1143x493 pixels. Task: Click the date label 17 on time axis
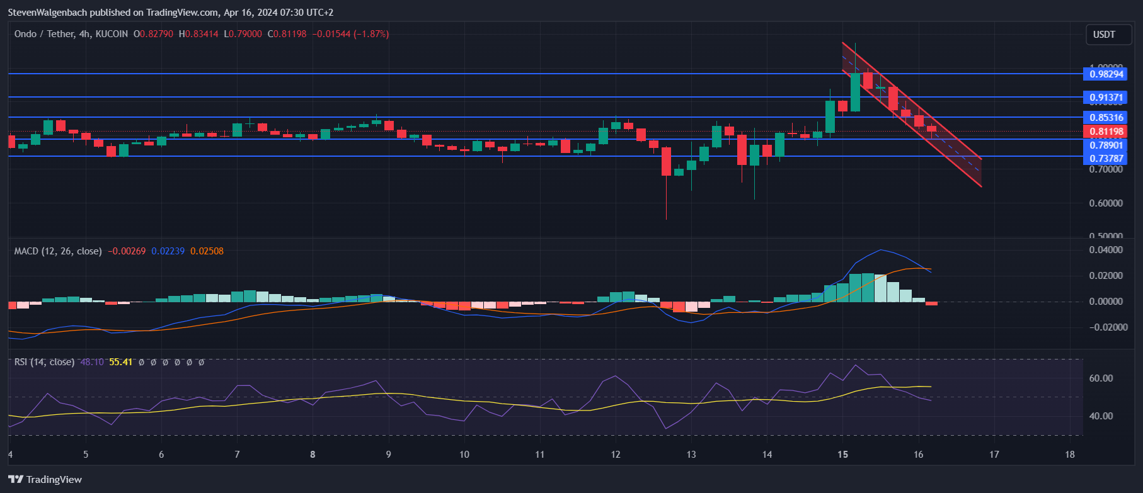click(x=994, y=455)
